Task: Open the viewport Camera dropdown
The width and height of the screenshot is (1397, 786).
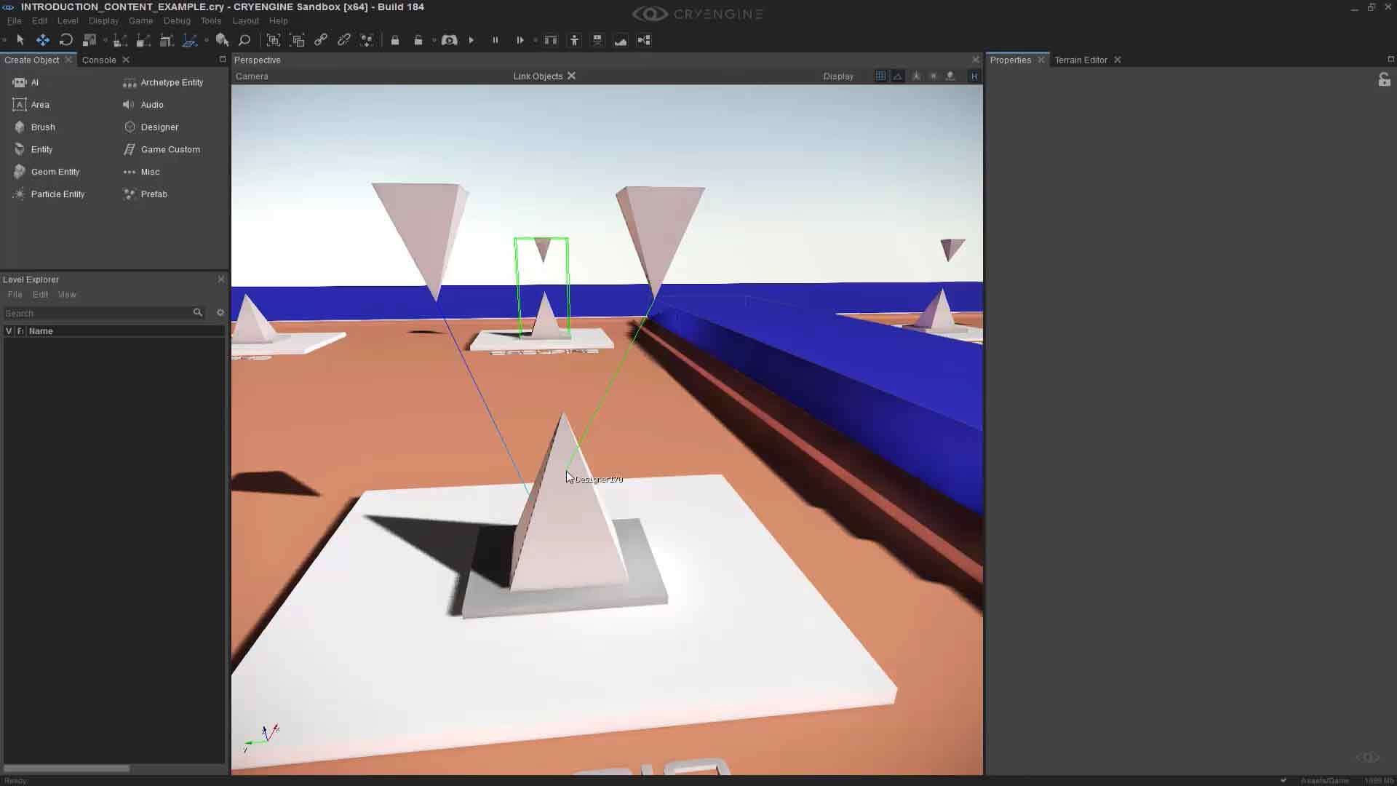Action: pyautogui.click(x=252, y=76)
